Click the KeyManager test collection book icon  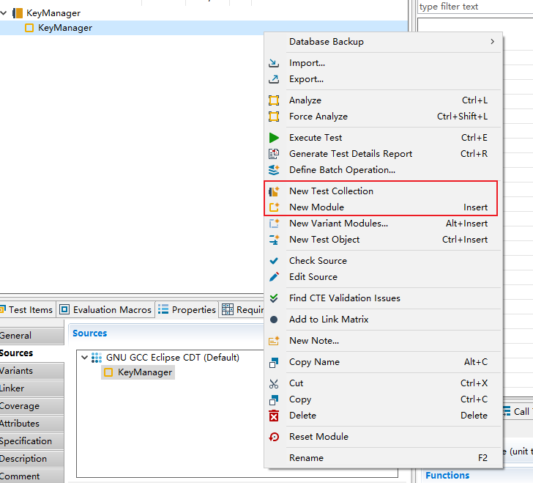(x=18, y=13)
